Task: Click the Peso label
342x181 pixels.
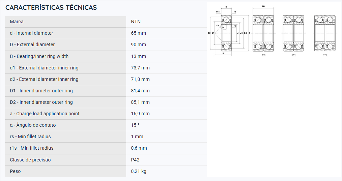Action: (x=15, y=171)
